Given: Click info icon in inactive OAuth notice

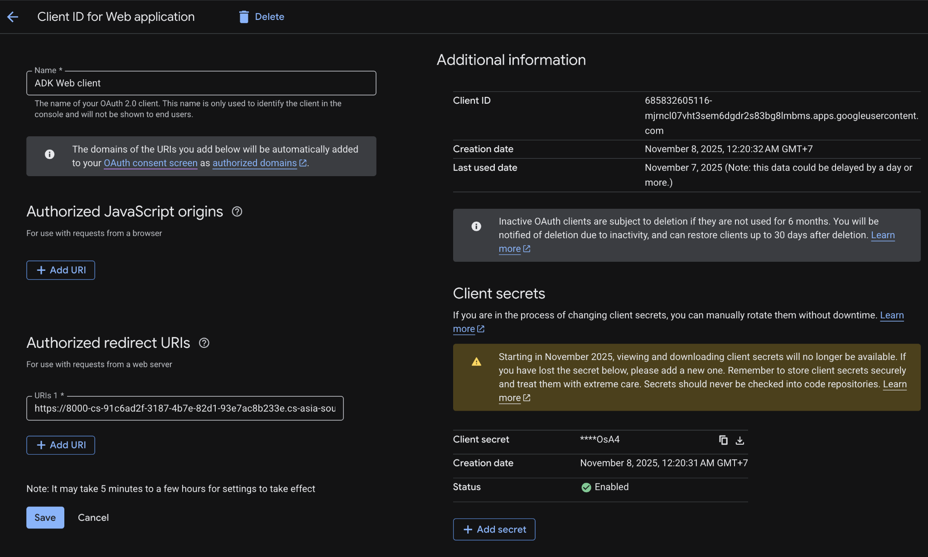Looking at the screenshot, I should click(x=476, y=226).
